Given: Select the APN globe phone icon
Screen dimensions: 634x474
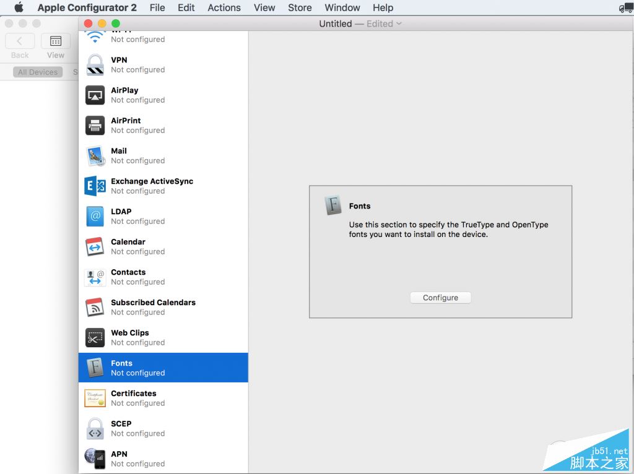Looking at the screenshot, I should click(x=95, y=459).
